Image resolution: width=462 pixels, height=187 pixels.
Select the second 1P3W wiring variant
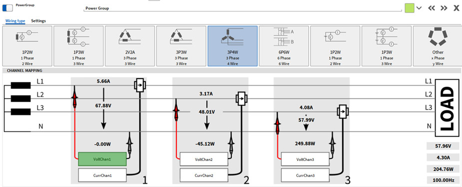(387, 46)
